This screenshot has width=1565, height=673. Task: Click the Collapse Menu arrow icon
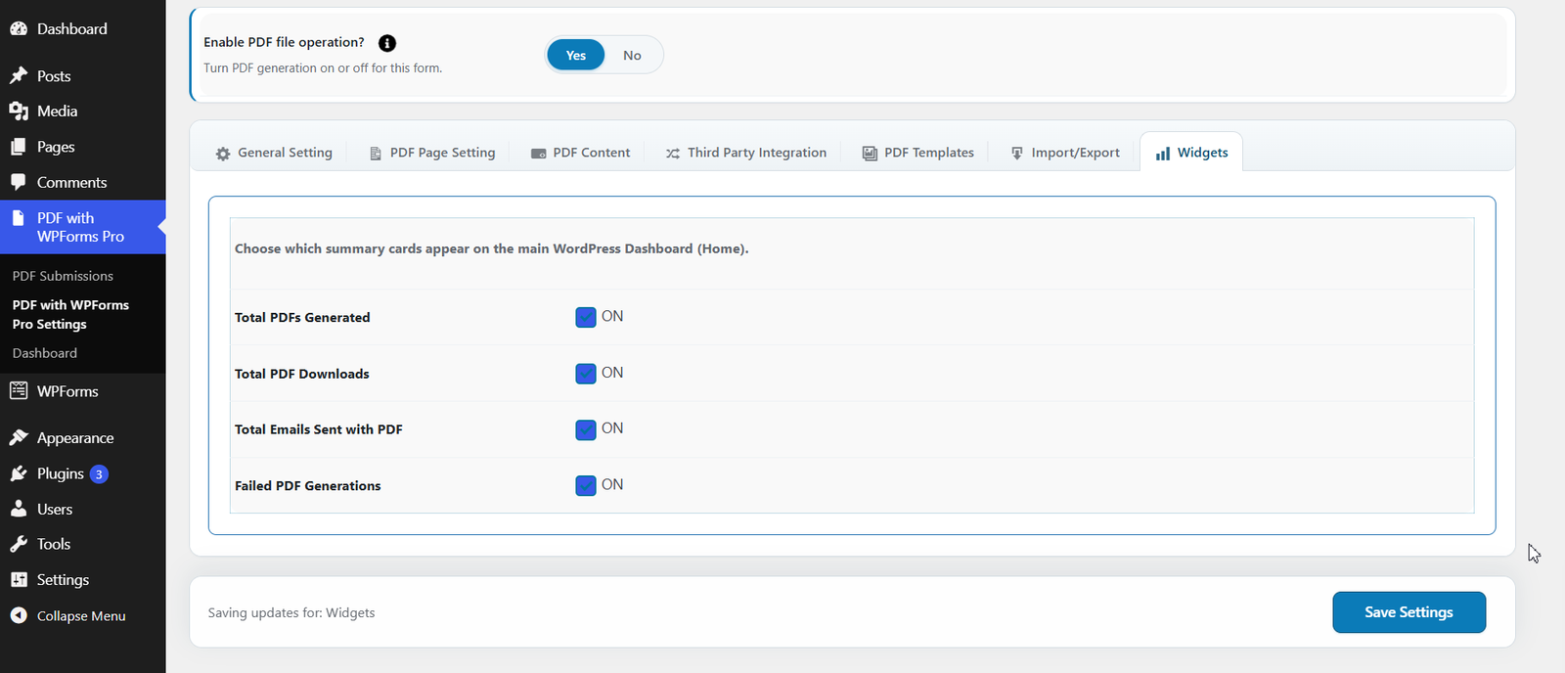[19, 615]
